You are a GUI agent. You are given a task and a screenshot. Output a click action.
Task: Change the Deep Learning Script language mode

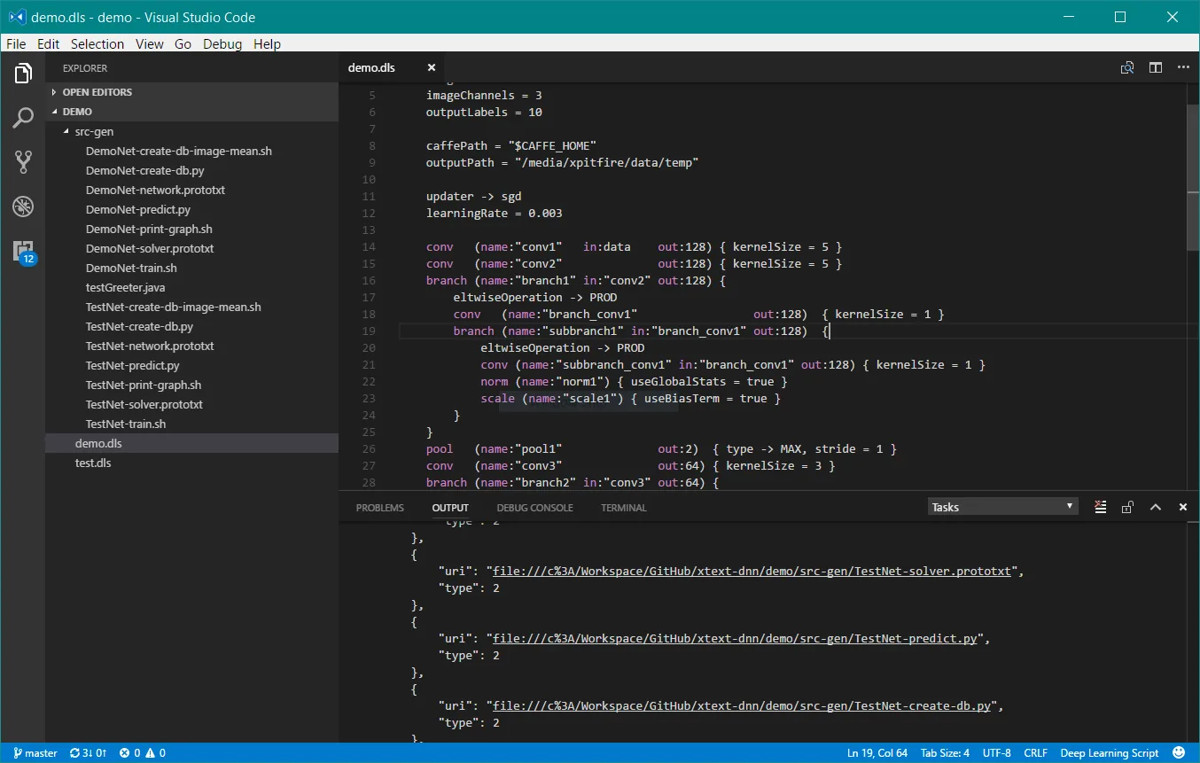(x=1109, y=753)
